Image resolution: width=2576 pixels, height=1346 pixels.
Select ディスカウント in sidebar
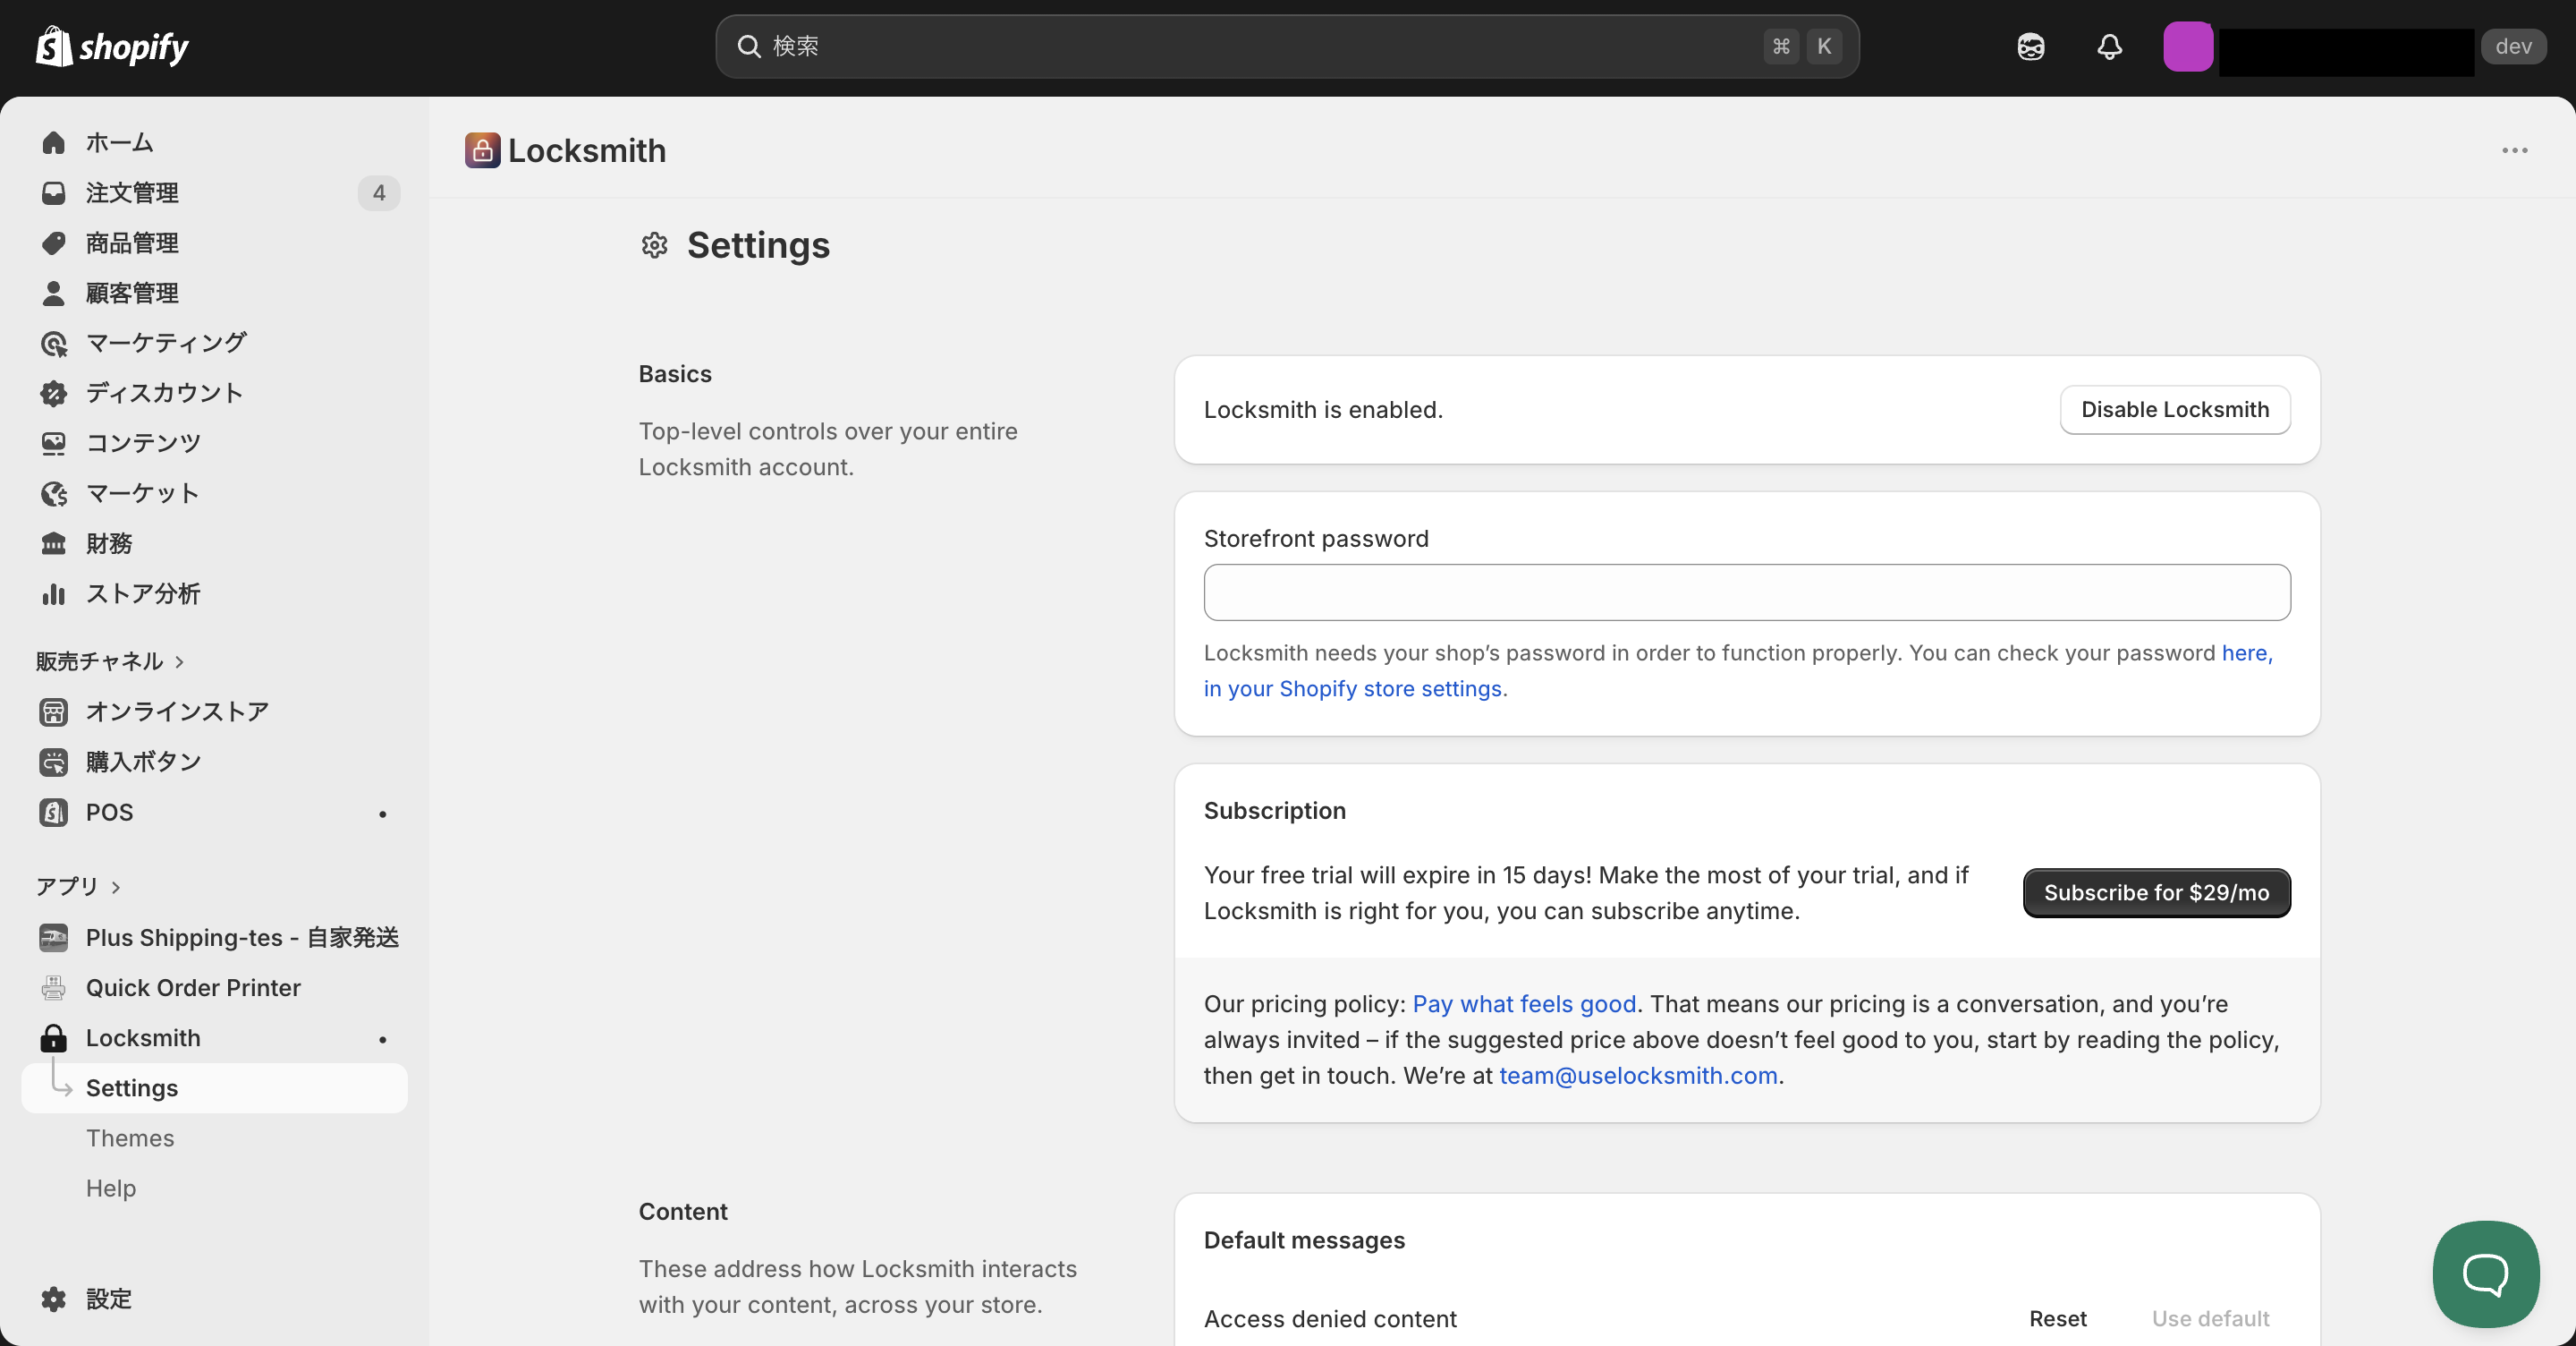[x=164, y=392]
